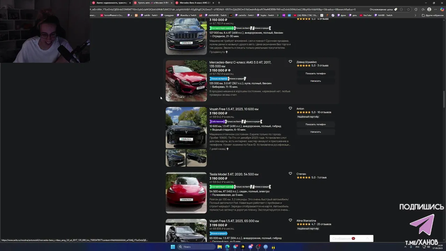Add Mercedes-Benz C-класс AMG listing to favorites

290,62
